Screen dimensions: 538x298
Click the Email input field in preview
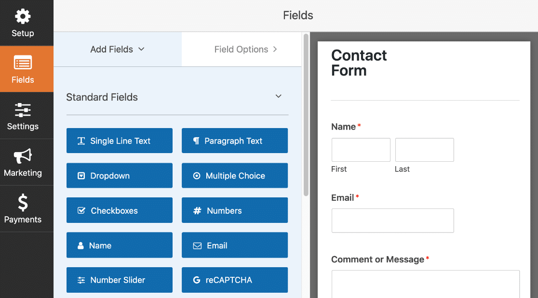coord(392,220)
